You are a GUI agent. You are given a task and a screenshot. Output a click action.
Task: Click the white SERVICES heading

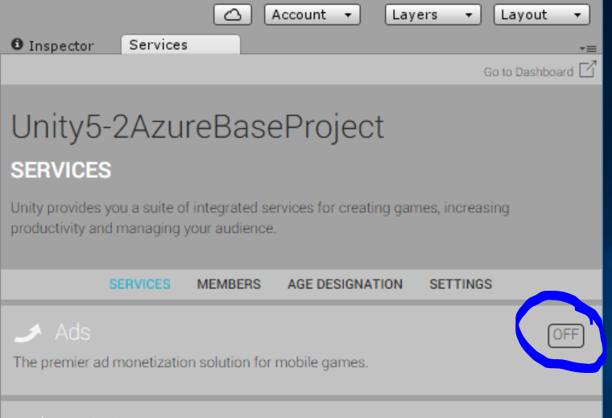point(61,170)
